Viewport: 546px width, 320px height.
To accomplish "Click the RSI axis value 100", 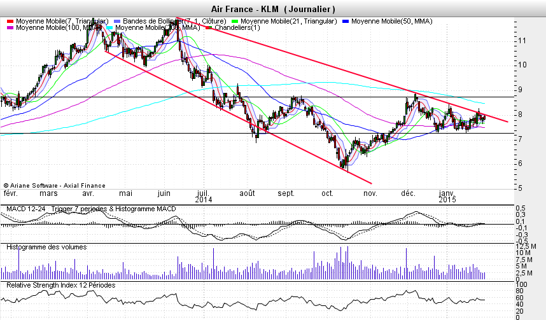I will click(522, 284).
